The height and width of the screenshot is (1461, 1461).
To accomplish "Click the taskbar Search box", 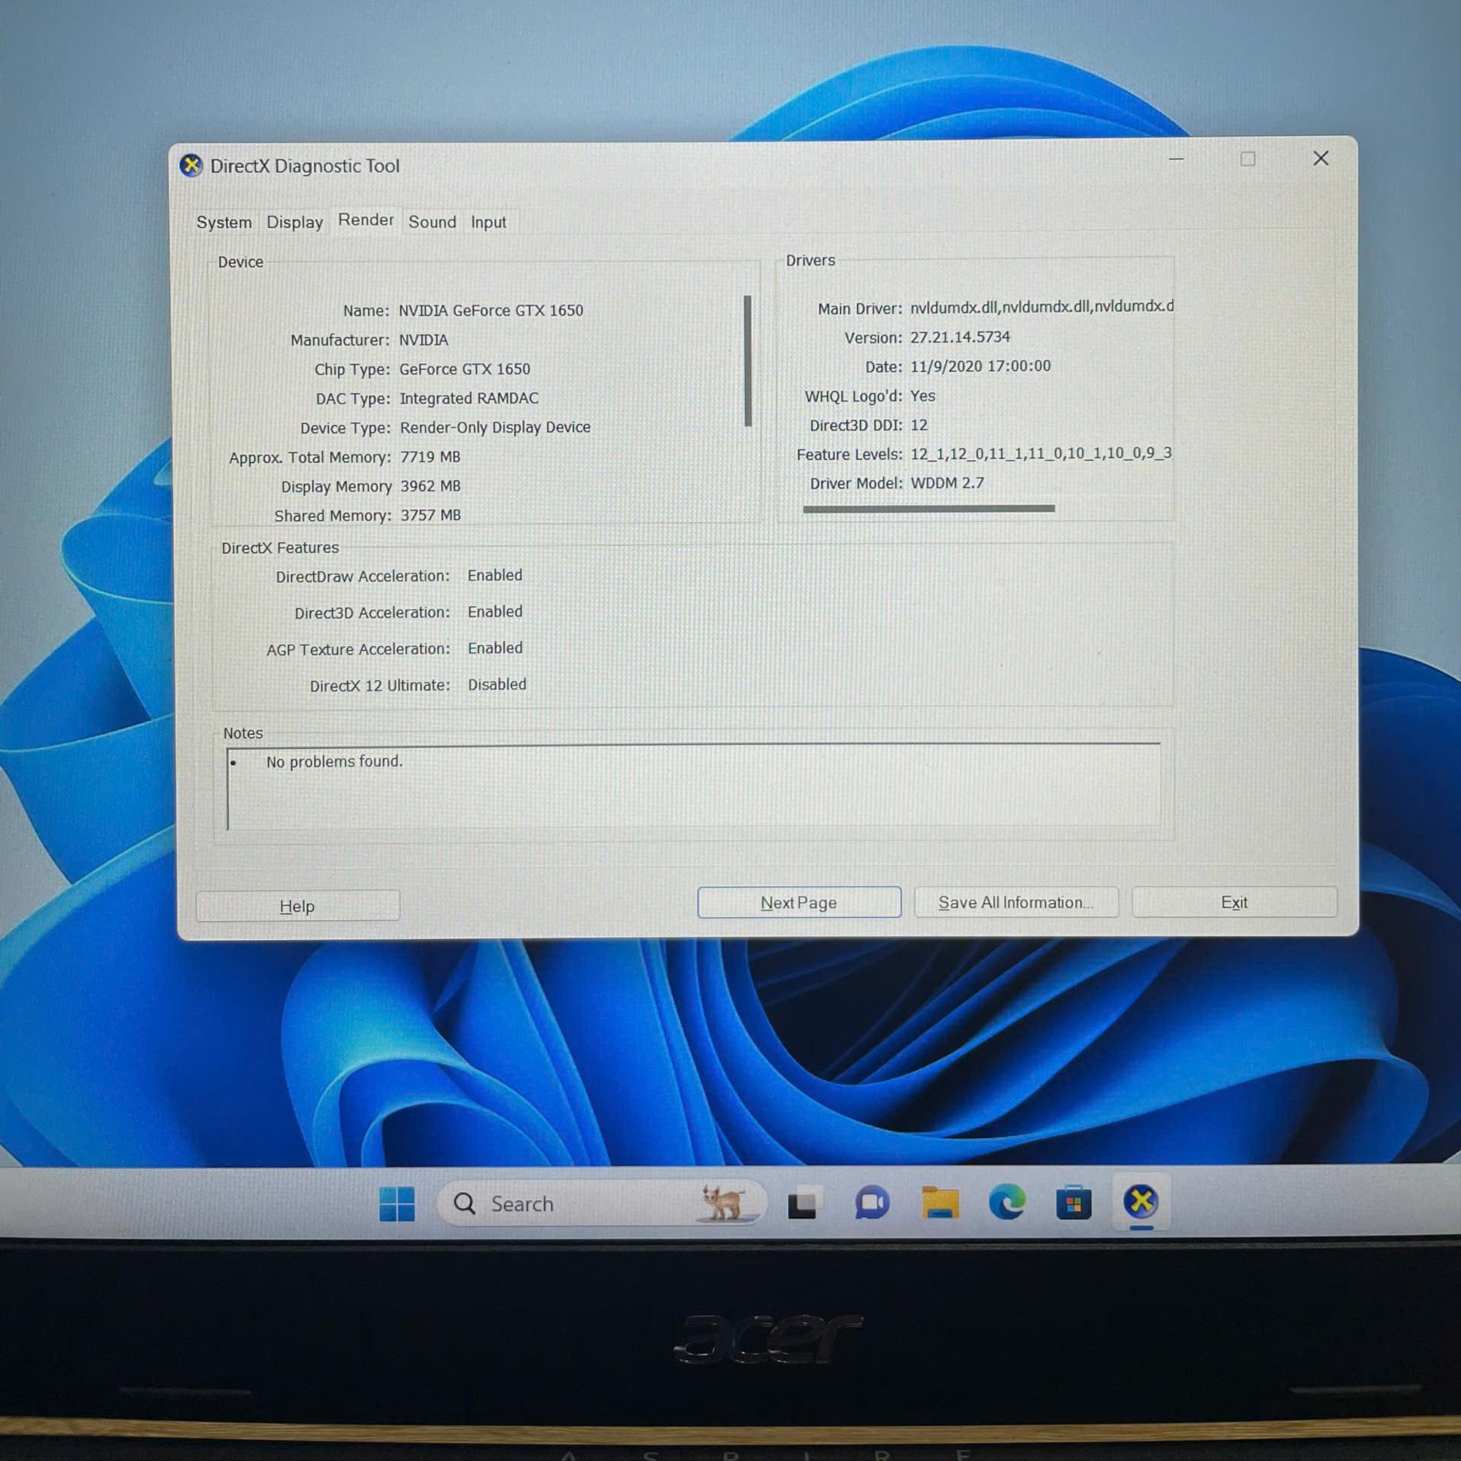I will [601, 1203].
